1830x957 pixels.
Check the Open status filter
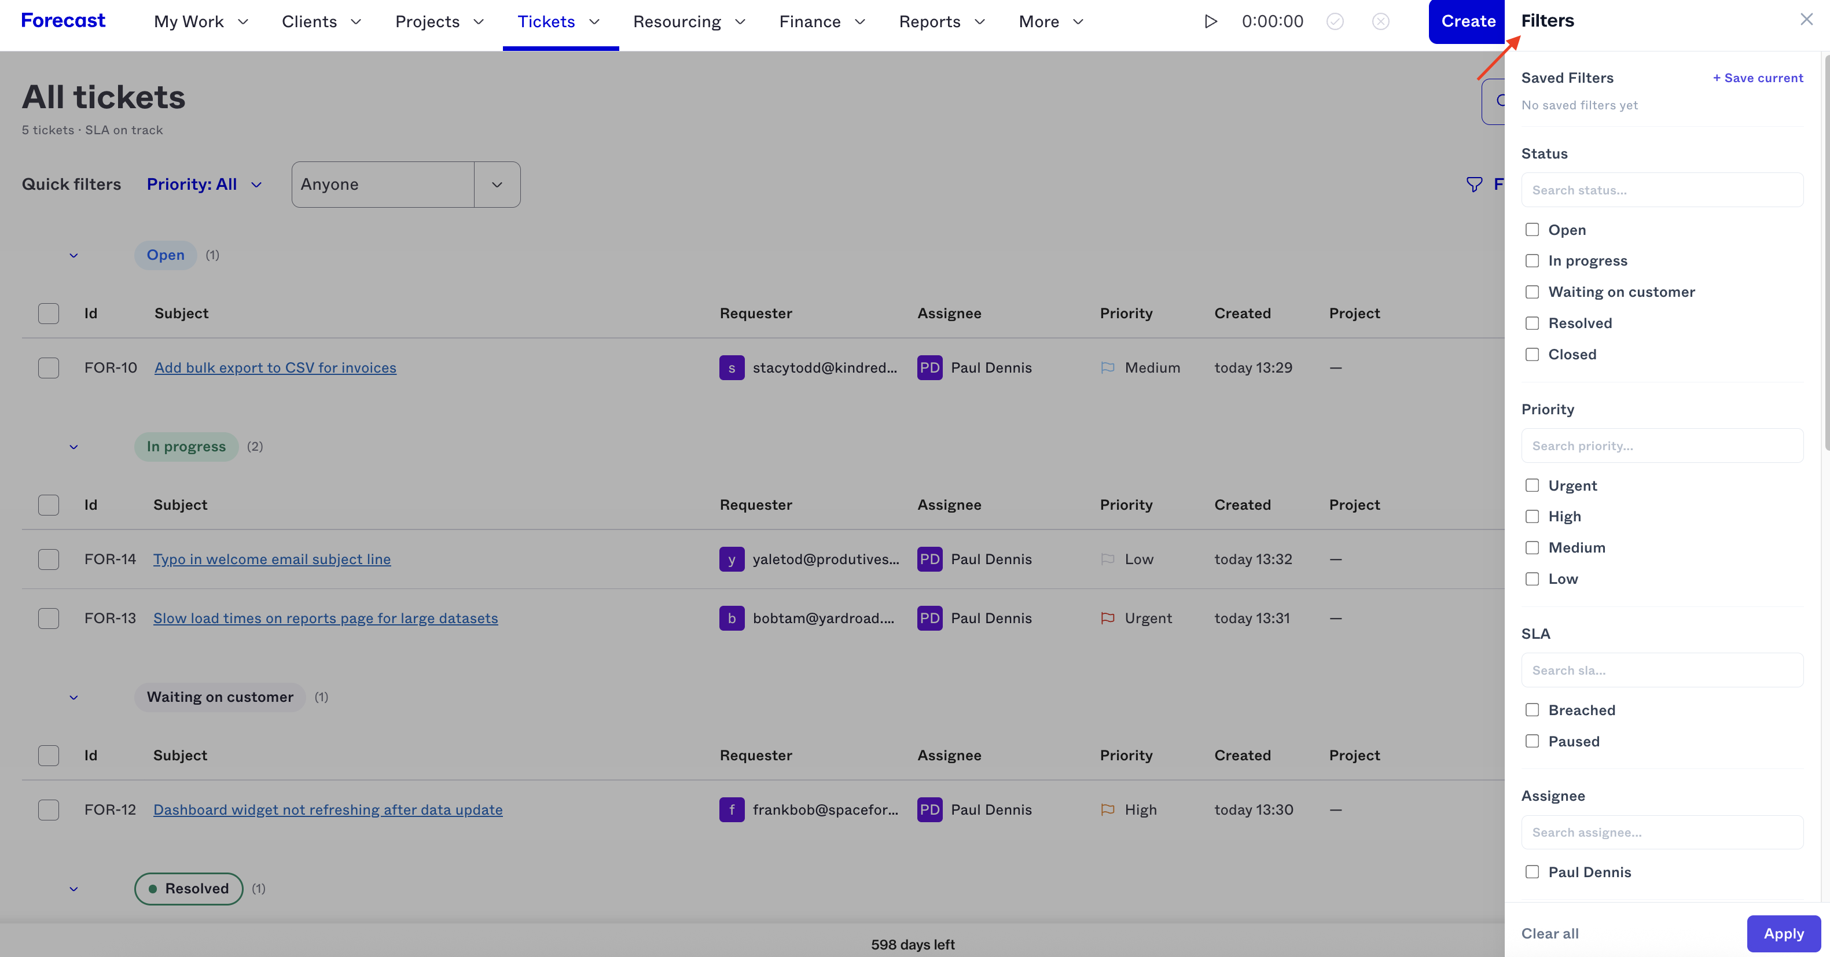point(1531,230)
